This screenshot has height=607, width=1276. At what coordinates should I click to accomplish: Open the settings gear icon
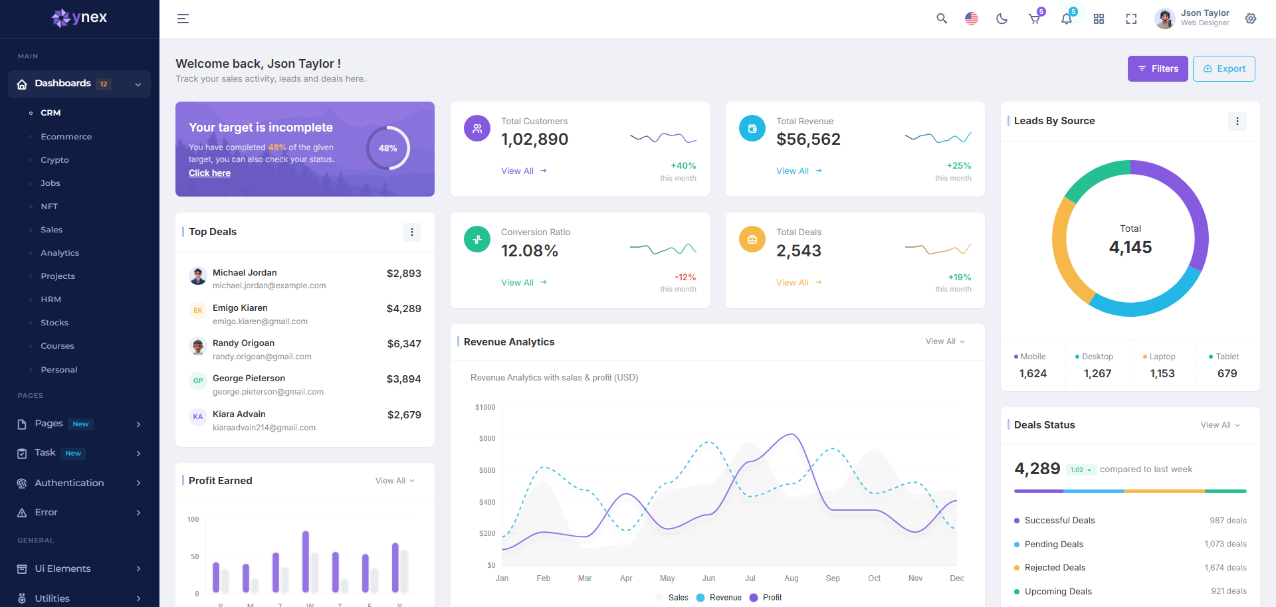[x=1251, y=19]
